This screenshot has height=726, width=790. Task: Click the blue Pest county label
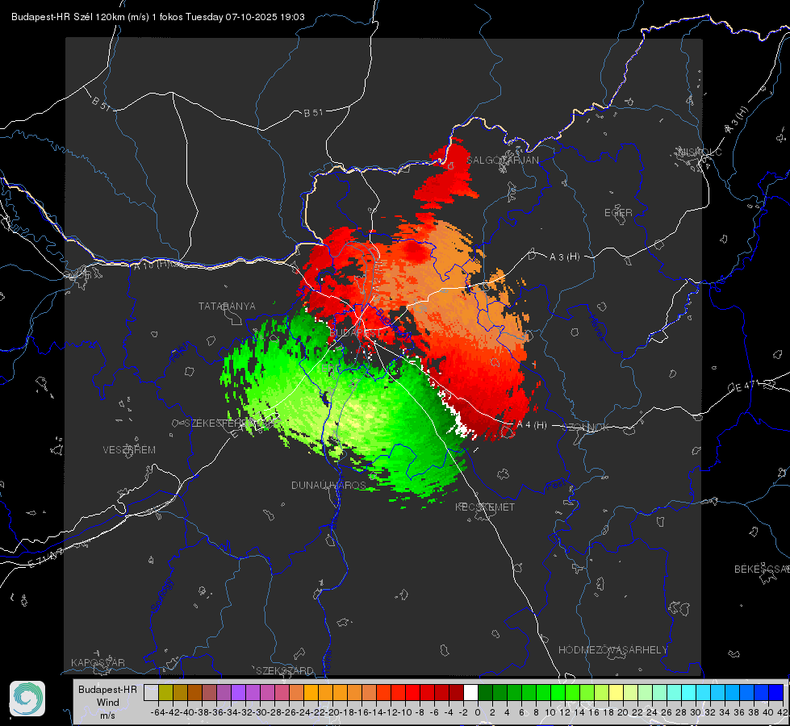(555, 486)
